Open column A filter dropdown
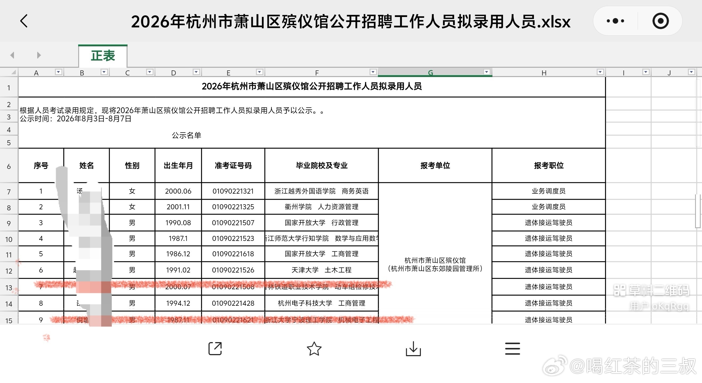 coord(59,72)
